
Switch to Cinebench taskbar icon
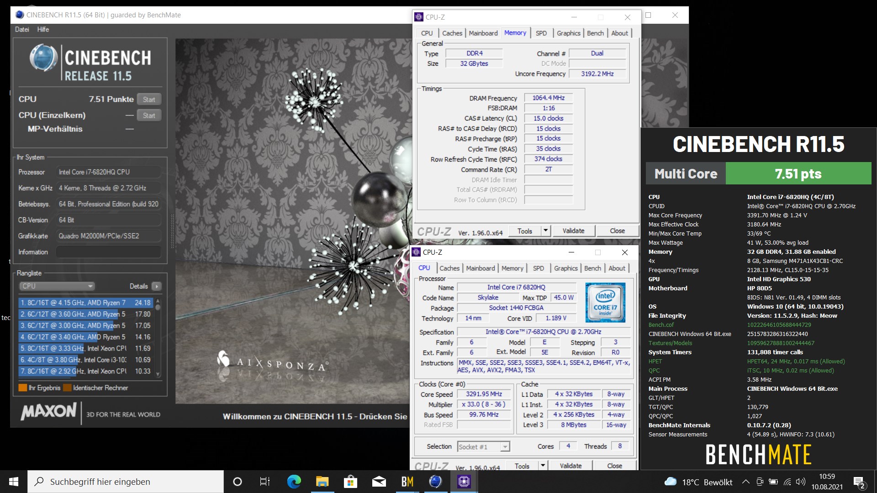[x=435, y=482]
